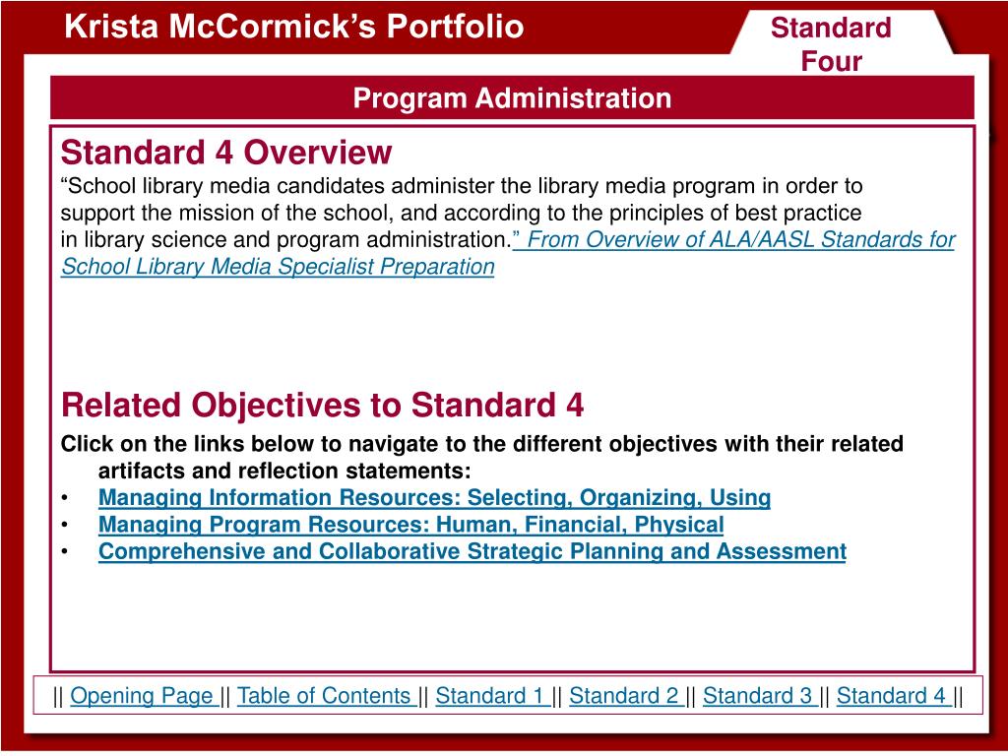Image resolution: width=1008 pixels, height=756 pixels.
Task: Click the Standard 4 Overview heading
Action: [x=226, y=153]
